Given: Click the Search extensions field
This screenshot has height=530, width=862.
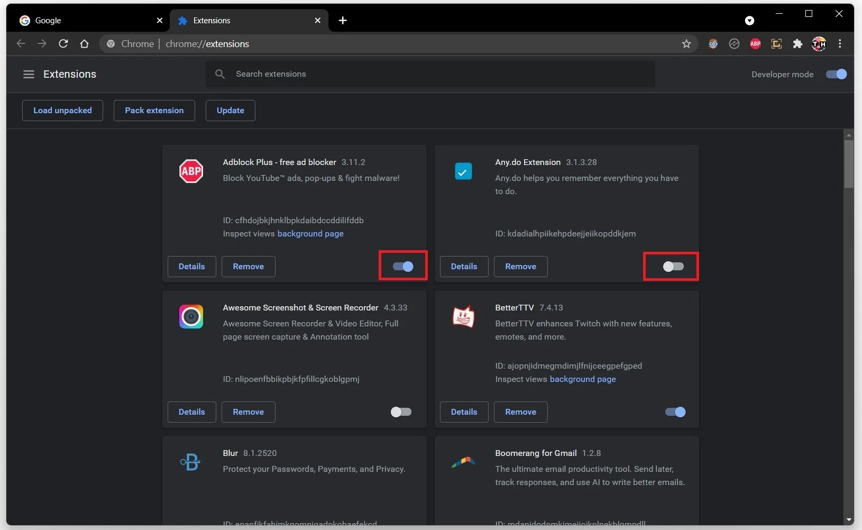Looking at the screenshot, I should [430, 74].
